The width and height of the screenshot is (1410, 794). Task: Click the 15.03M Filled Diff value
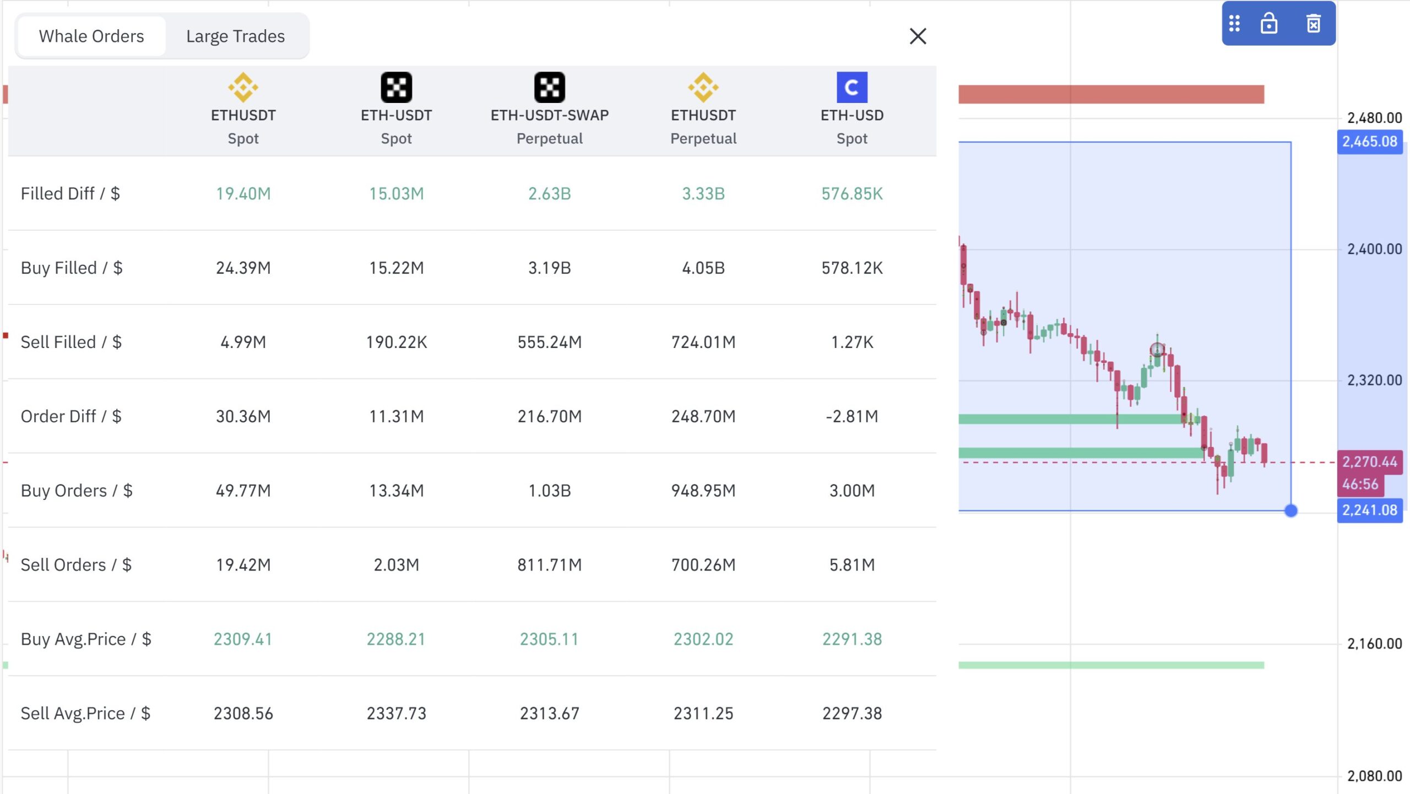coord(396,194)
